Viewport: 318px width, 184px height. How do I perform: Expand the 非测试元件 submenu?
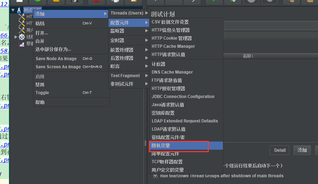[129, 84]
